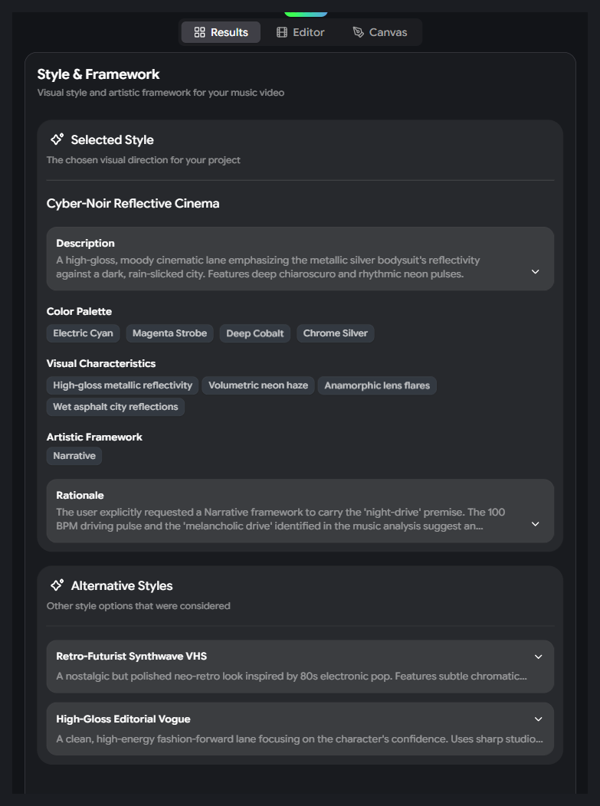This screenshot has height=806, width=600.
Task: Expand Retro-Futurist Synthwave VHS style
Action: tap(538, 657)
